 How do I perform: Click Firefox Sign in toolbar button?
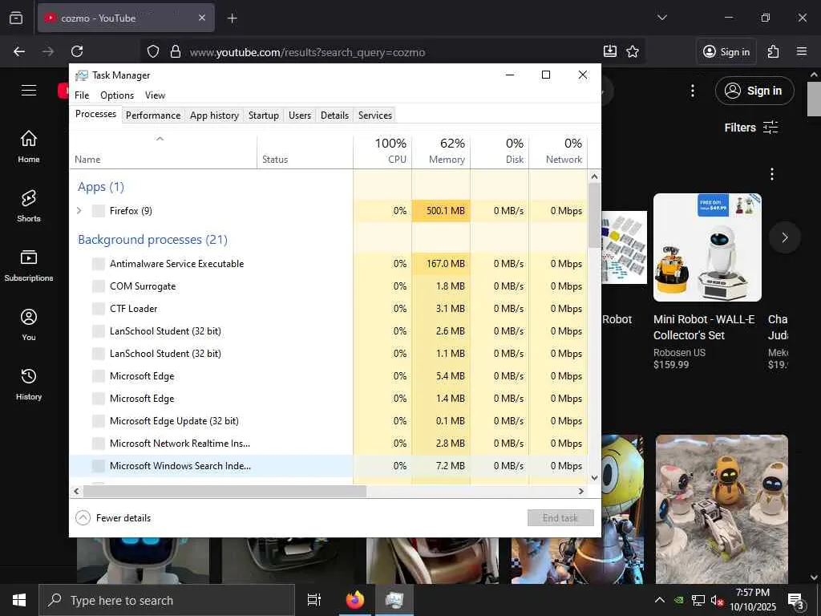click(x=726, y=51)
